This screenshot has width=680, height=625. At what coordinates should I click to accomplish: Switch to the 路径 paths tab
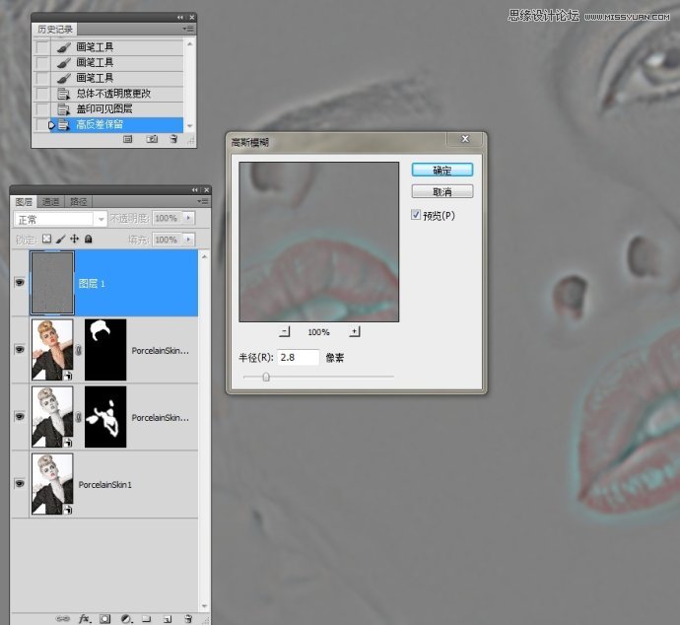pyautogui.click(x=78, y=201)
